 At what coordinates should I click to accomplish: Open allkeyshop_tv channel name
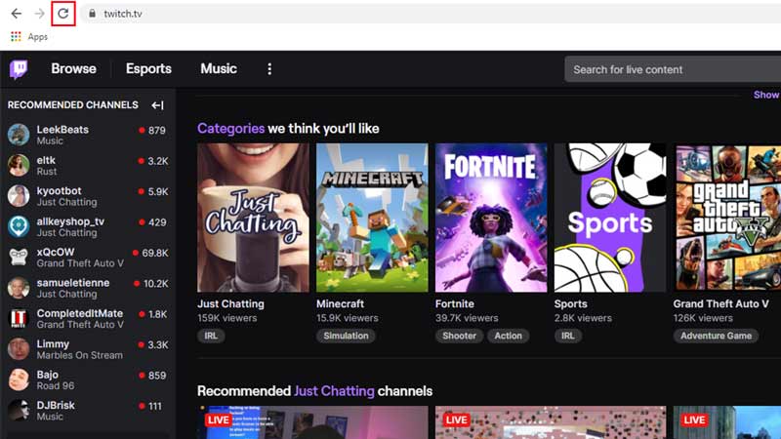pos(70,221)
